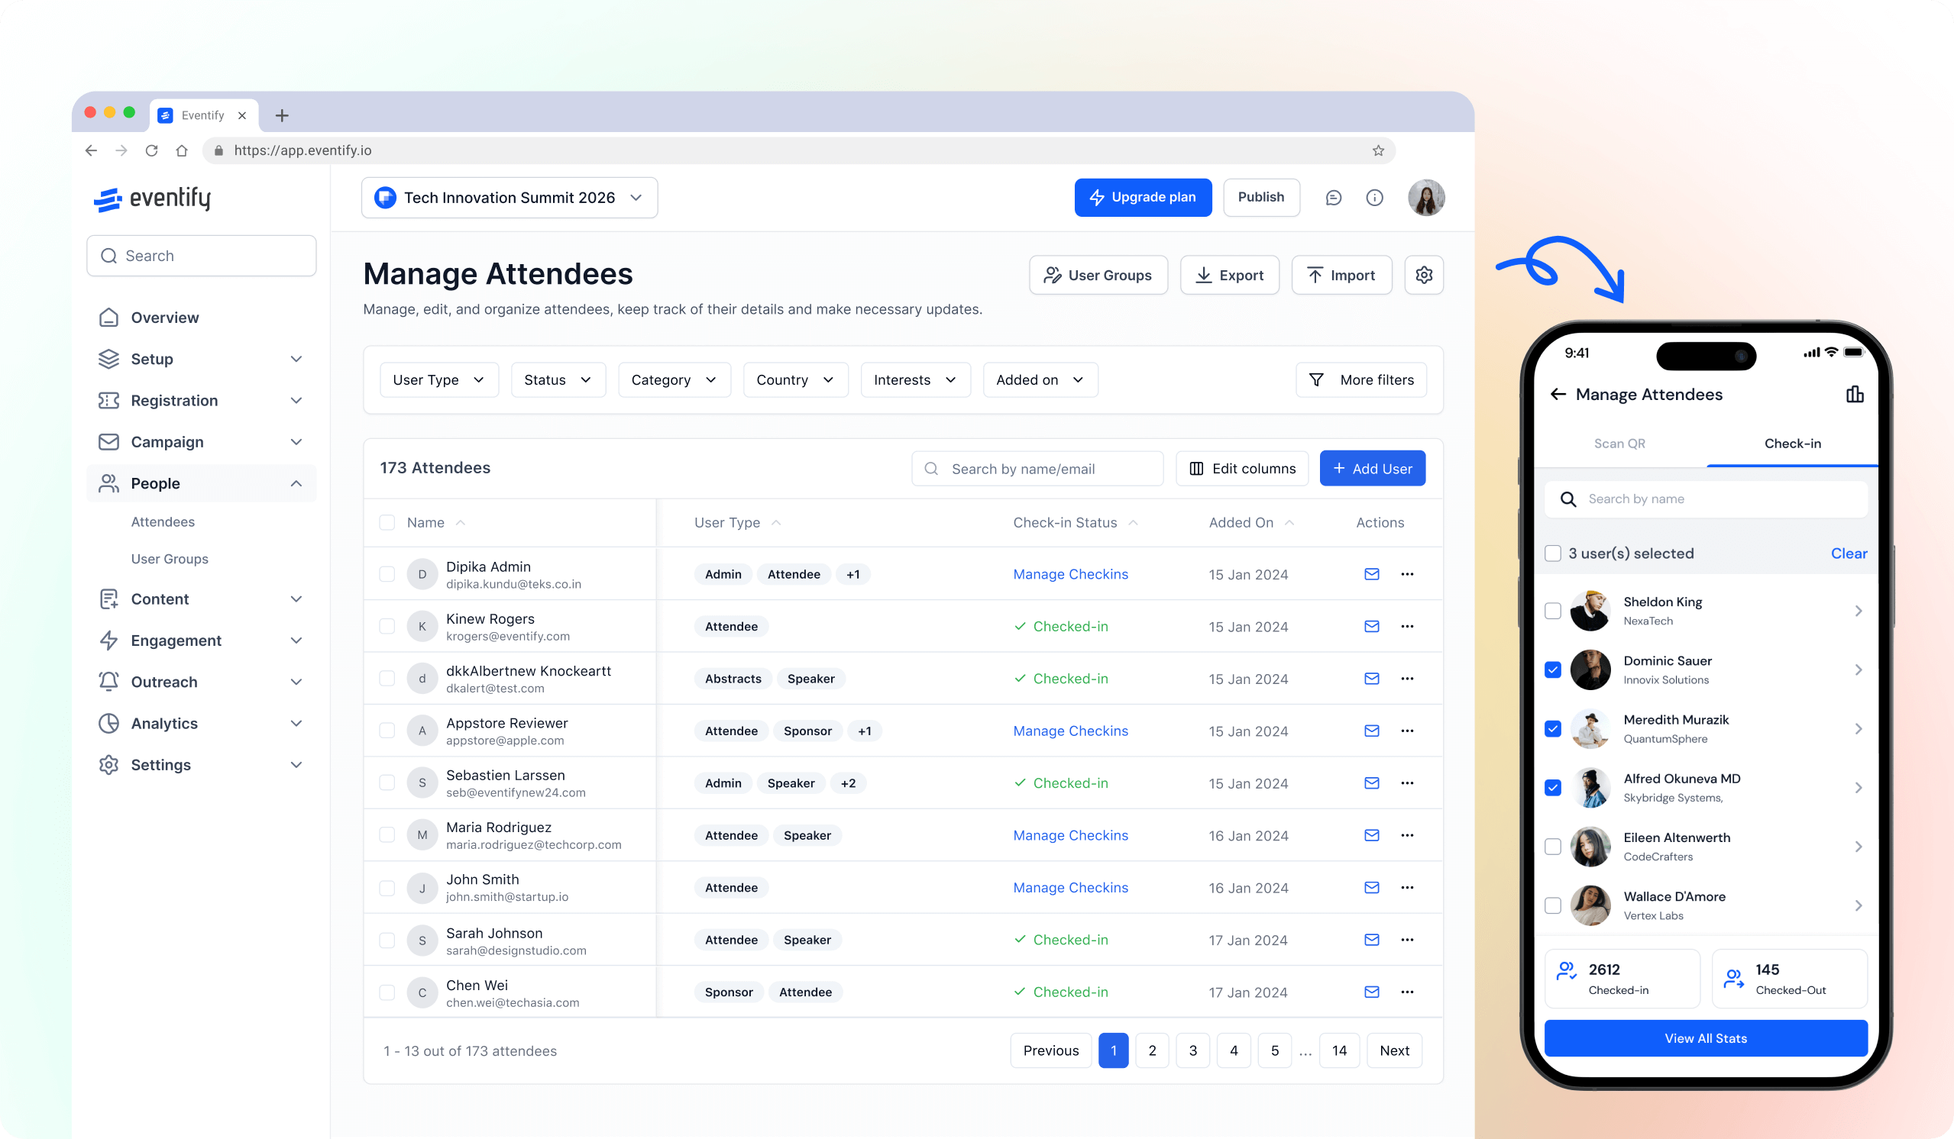Open User Groups under People menu
This screenshot has height=1139, width=1954.
pos(170,559)
